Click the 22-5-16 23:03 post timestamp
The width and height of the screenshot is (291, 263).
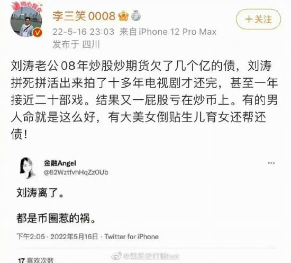click(x=83, y=32)
